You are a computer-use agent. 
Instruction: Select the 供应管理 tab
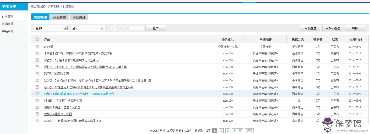(x=40, y=18)
